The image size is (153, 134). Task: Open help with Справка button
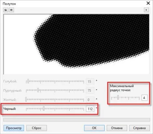click(139, 128)
